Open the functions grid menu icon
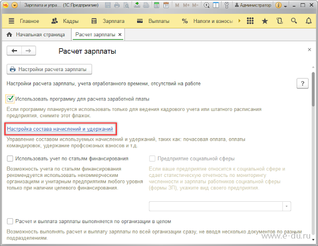Viewport: 318px width, 246px height. (x=250, y=21)
